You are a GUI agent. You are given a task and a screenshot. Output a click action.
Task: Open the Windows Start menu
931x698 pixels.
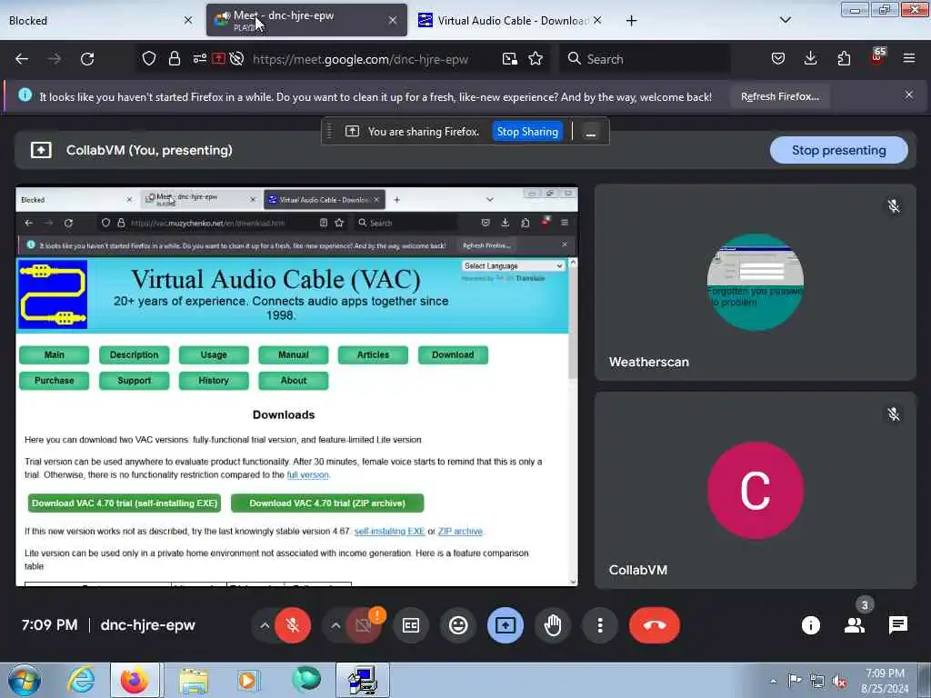click(25, 680)
